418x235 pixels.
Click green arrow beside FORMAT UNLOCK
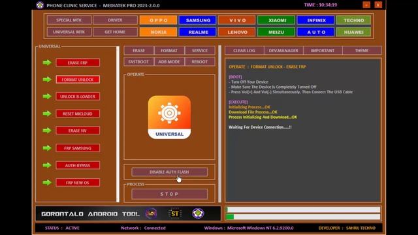pyautogui.click(x=47, y=80)
